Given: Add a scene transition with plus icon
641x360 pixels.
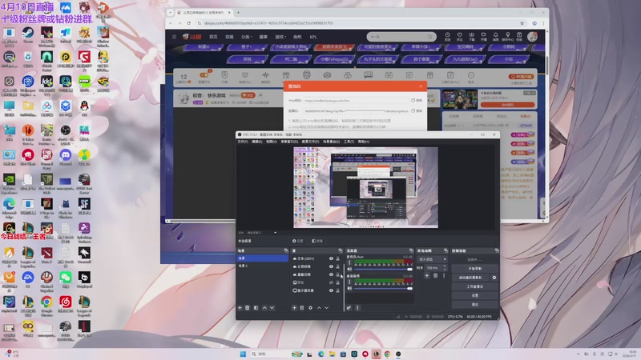Looking at the screenshot, I should coord(427,275).
